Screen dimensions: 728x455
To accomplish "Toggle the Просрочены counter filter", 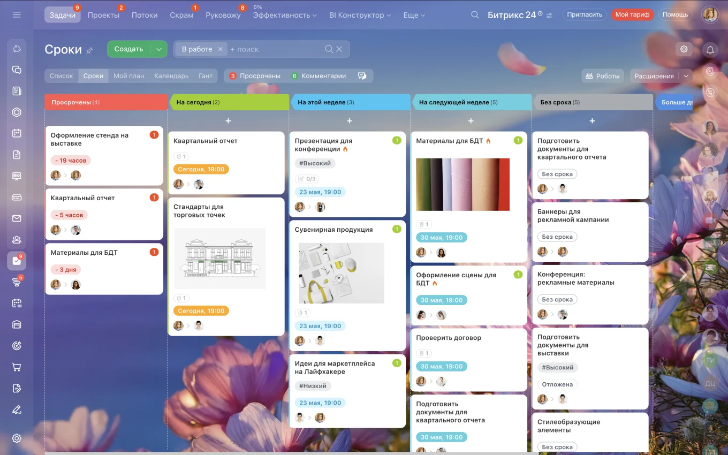I will (x=255, y=76).
